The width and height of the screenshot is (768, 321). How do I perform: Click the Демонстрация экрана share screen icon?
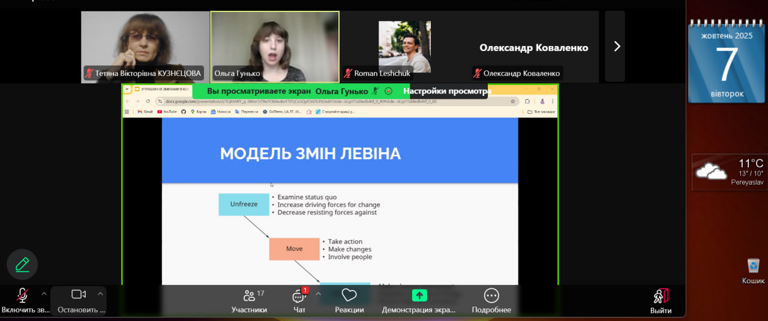click(419, 295)
